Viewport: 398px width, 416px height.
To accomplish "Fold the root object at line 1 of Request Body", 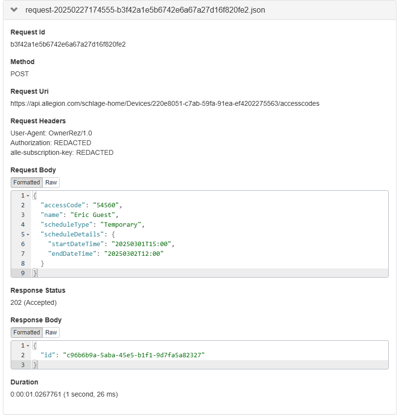I will [x=28, y=196].
